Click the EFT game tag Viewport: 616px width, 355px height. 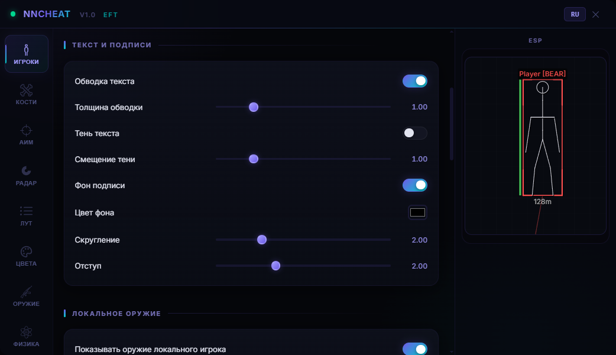click(111, 15)
